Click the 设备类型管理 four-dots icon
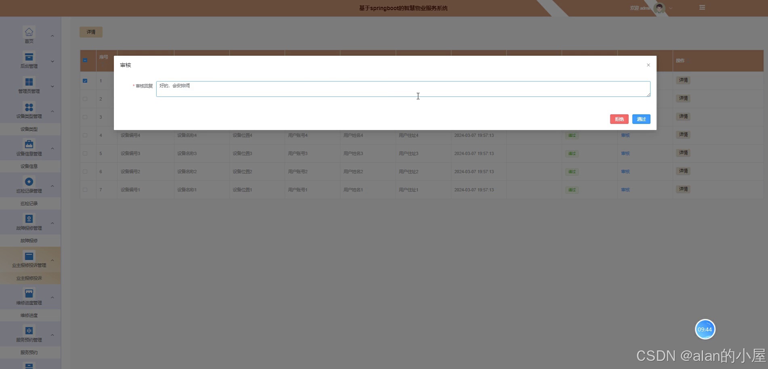 tap(29, 107)
